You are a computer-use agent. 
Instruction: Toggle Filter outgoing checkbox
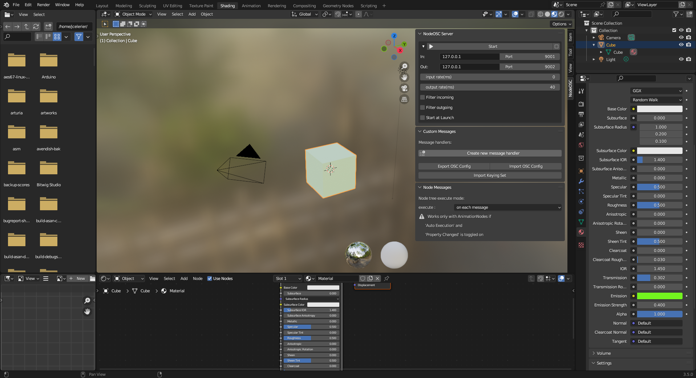tap(422, 107)
